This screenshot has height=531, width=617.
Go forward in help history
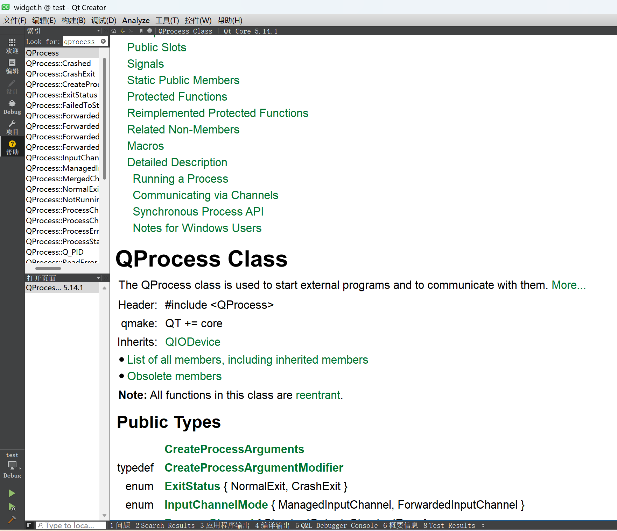point(131,31)
